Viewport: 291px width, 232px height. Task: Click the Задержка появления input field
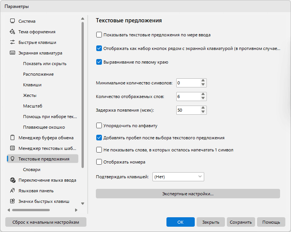click(188, 110)
